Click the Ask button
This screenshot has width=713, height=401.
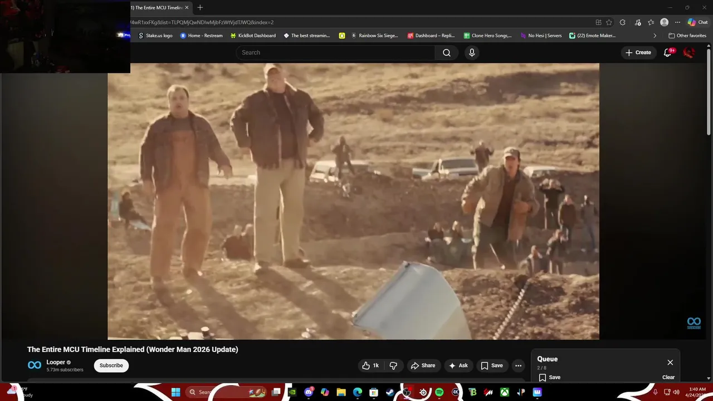[458, 365]
